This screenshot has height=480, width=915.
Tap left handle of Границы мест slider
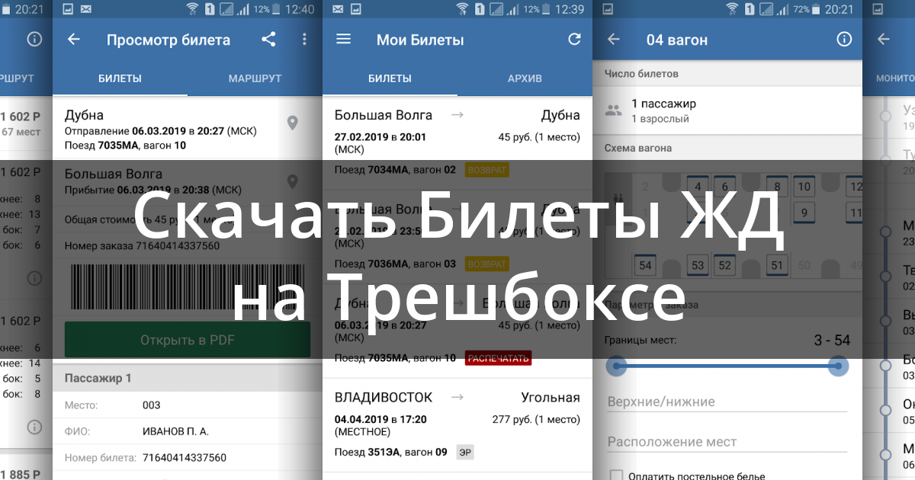(617, 366)
